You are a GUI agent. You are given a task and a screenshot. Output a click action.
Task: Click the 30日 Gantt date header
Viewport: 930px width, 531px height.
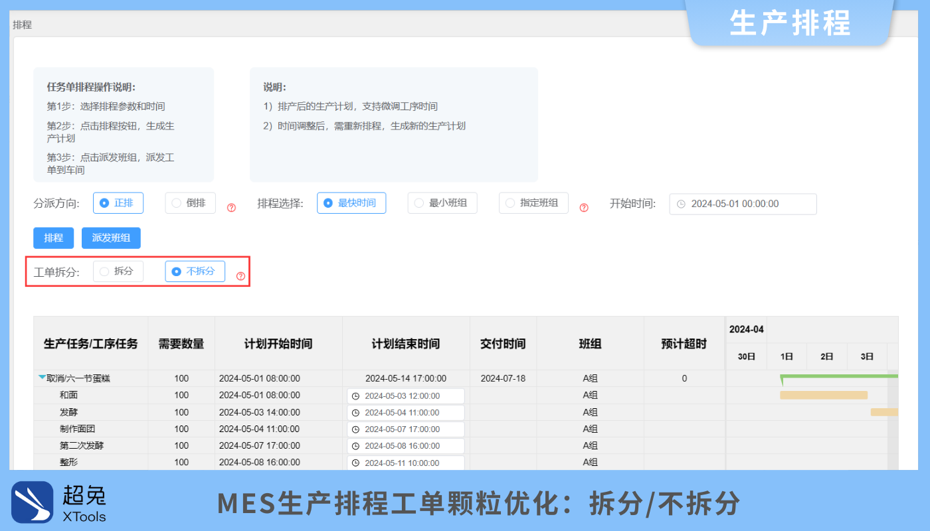pos(747,356)
